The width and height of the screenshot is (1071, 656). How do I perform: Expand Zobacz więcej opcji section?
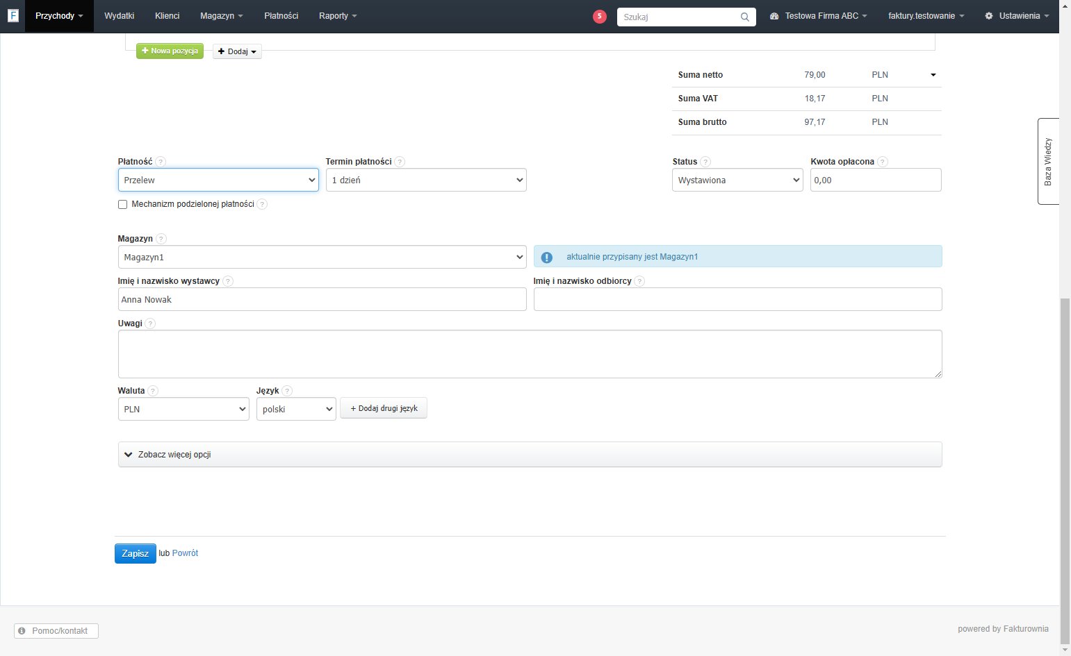[530, 455]
